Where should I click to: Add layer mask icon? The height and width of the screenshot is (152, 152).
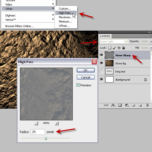point(120,105)
